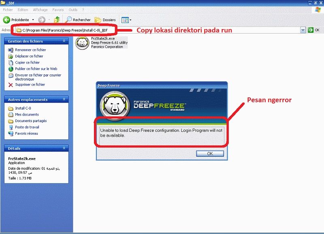Click the Windows flag logo
Screen dimensions: 324x234
318,10
